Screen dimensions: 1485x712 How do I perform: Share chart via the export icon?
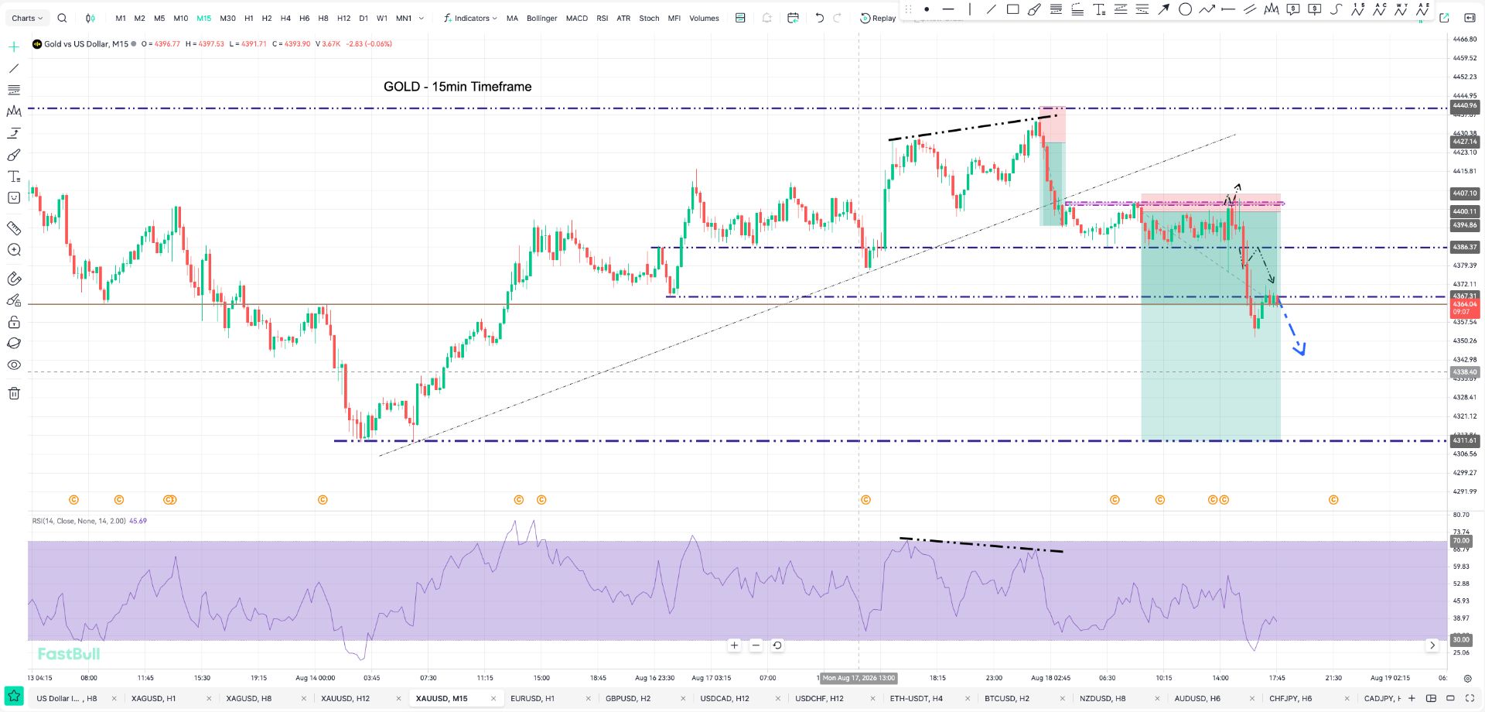(1444, 18)
